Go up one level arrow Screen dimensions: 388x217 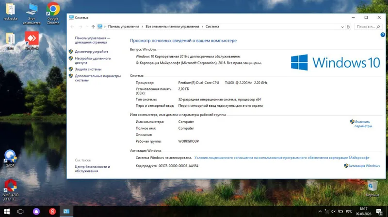tap(93, 27)
